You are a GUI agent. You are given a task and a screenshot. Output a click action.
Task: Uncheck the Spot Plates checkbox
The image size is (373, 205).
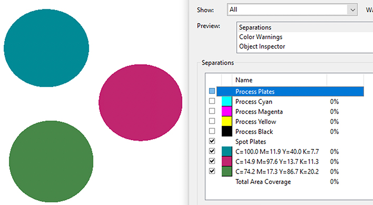212,141
